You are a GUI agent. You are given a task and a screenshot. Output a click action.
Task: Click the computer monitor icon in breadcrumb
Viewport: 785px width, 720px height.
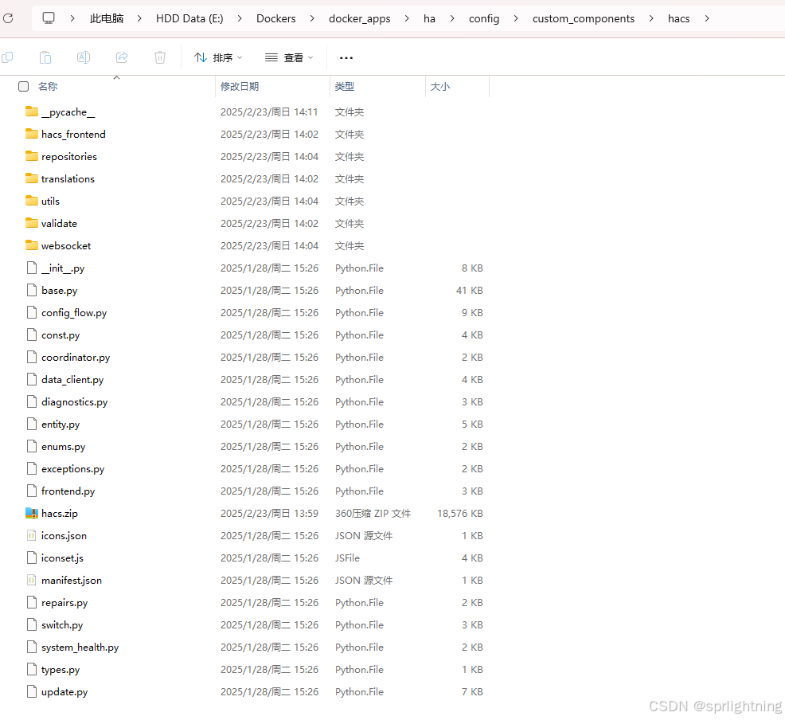point(49,18)
